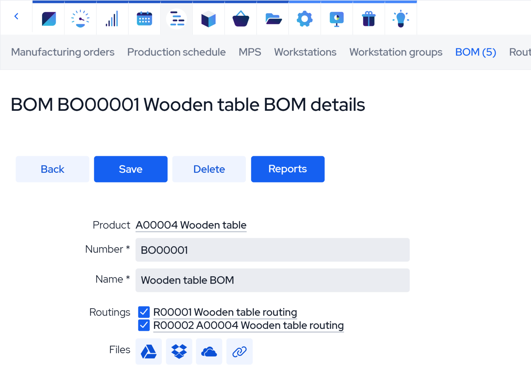Attach a file from Google Drive
This screenshot has height=379, width=531.
pos(148,351)
